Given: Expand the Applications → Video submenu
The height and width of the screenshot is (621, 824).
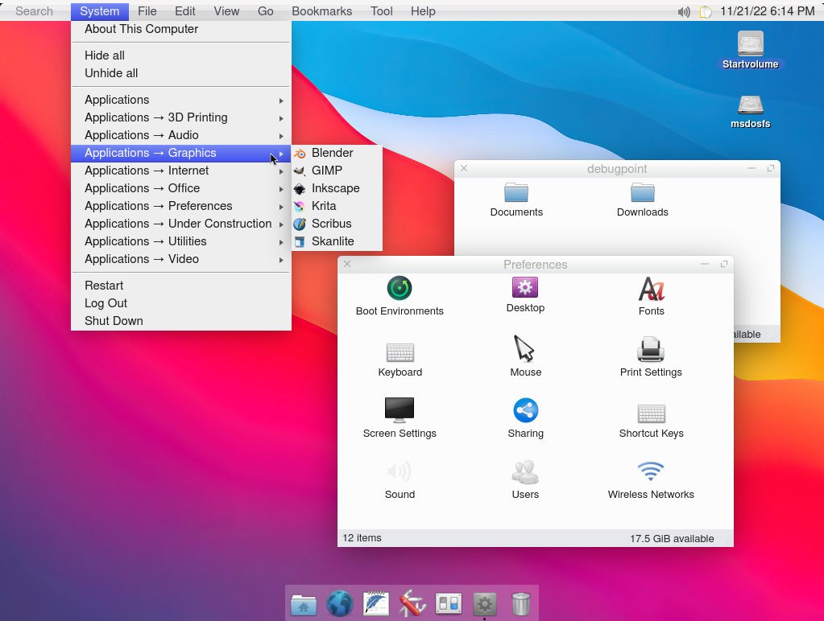Looking at the screenshot, I should coord(146,259).
